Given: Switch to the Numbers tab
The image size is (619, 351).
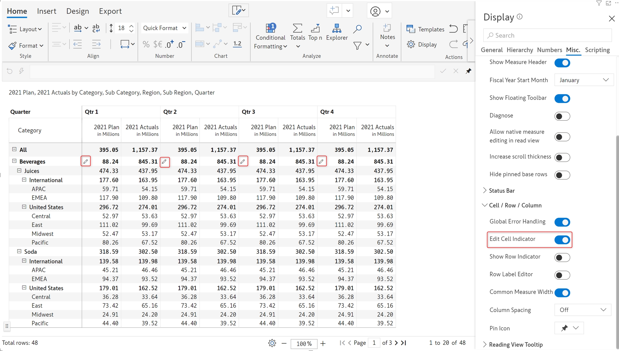Looking at the screenshot, I should coord(549,50).
